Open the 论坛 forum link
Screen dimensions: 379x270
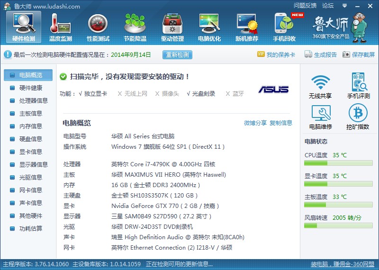[328, 6]
